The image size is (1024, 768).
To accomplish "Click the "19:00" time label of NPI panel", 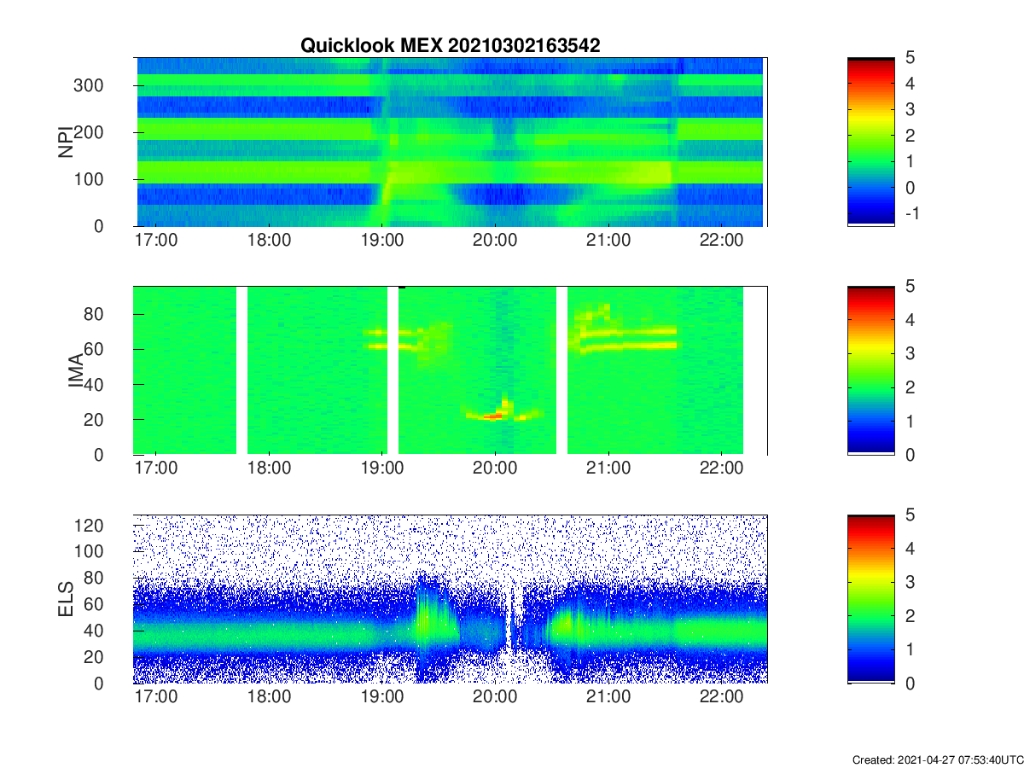I will pyautogui.click(x=382, y=241).
